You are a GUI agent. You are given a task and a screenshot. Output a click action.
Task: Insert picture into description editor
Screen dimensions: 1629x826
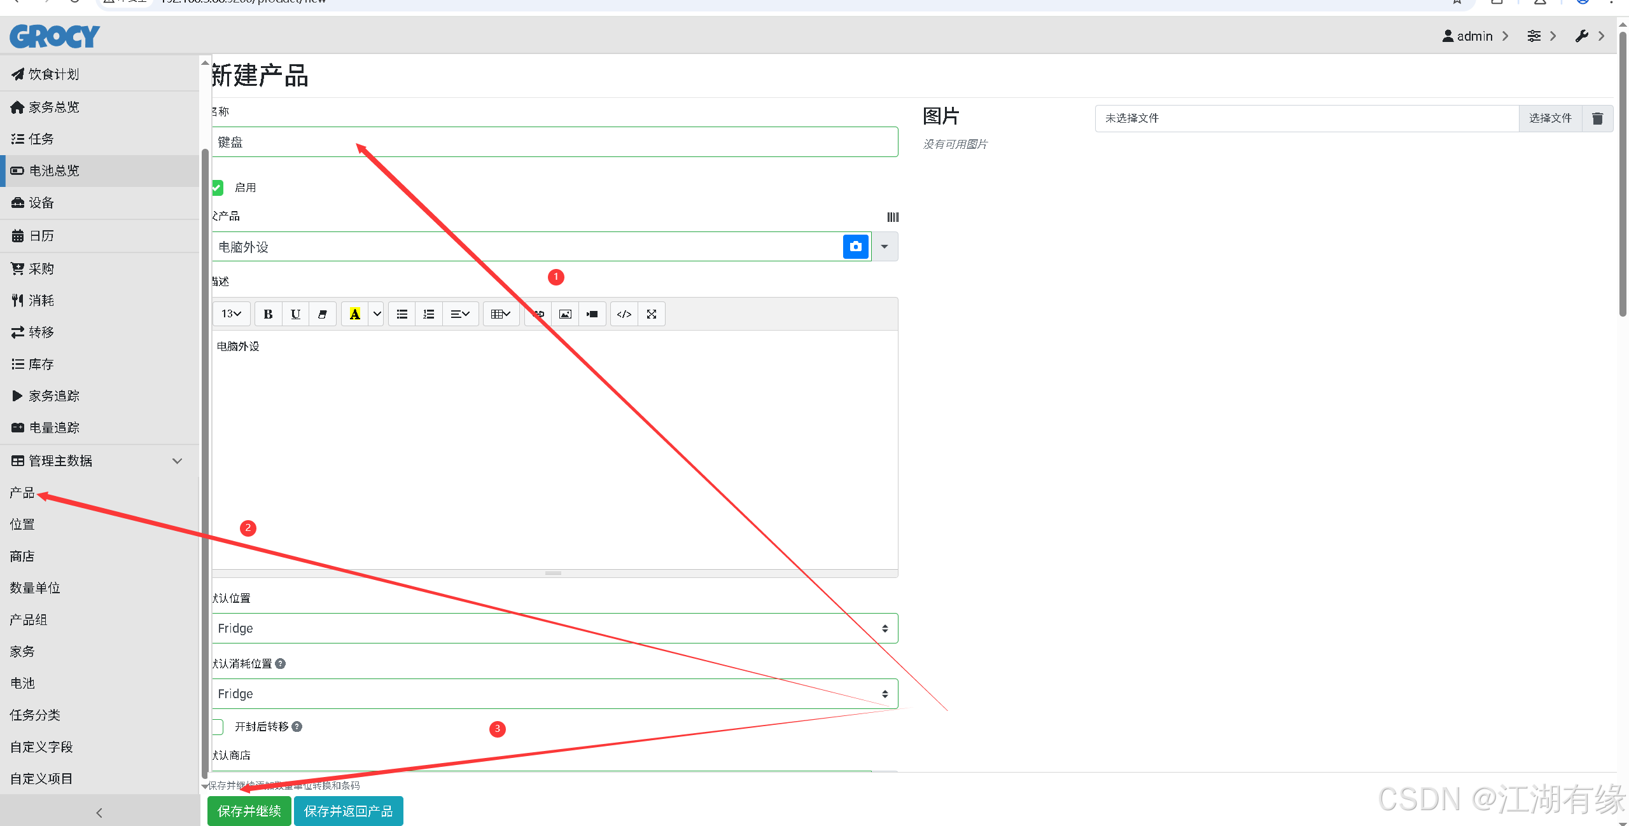565,314
